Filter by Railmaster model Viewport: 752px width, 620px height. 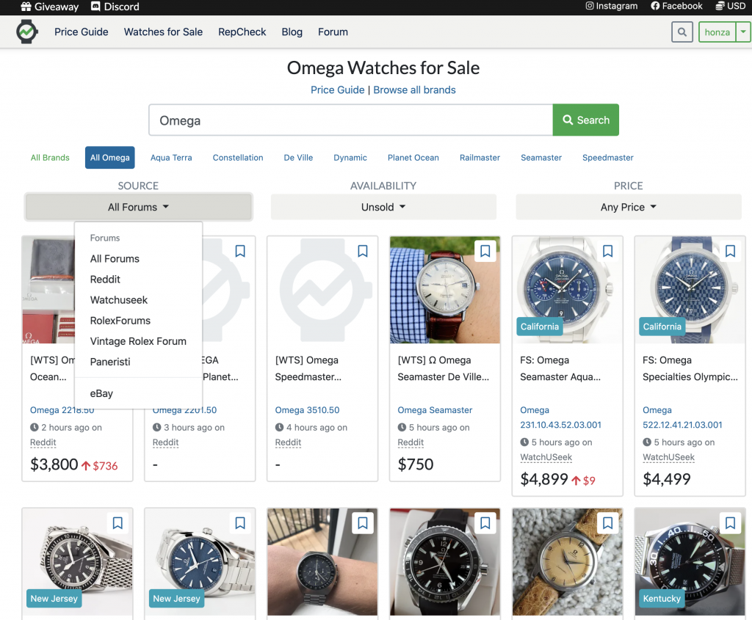tap(480, 158)
